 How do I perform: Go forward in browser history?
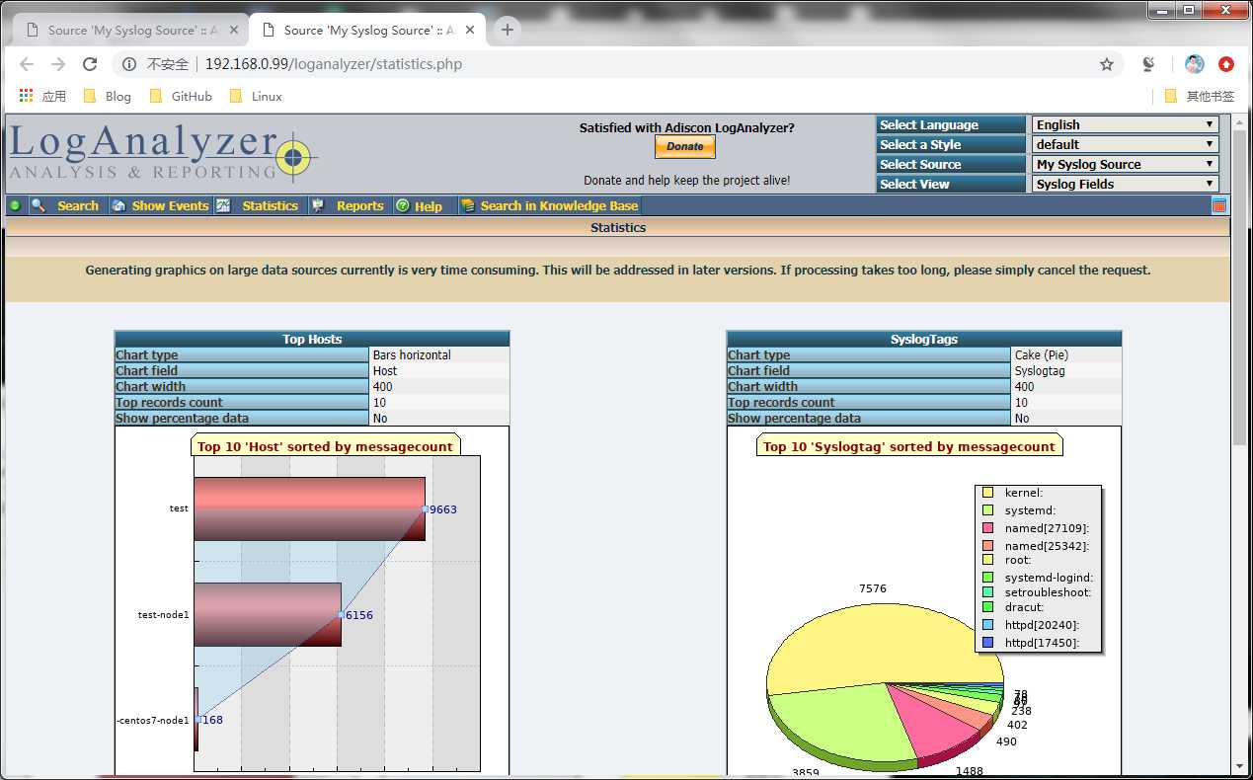[58, 64]
